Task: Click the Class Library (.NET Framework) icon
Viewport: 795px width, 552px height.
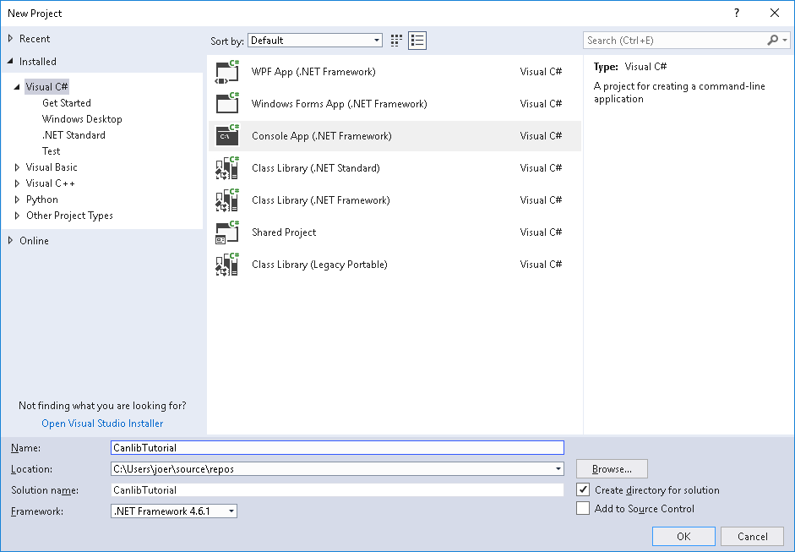Action: click(x=226, y=199)
